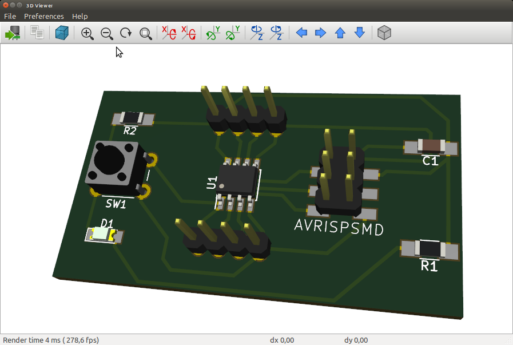Click the Render time status text
The image size is (513, 345).
point(51,340)
